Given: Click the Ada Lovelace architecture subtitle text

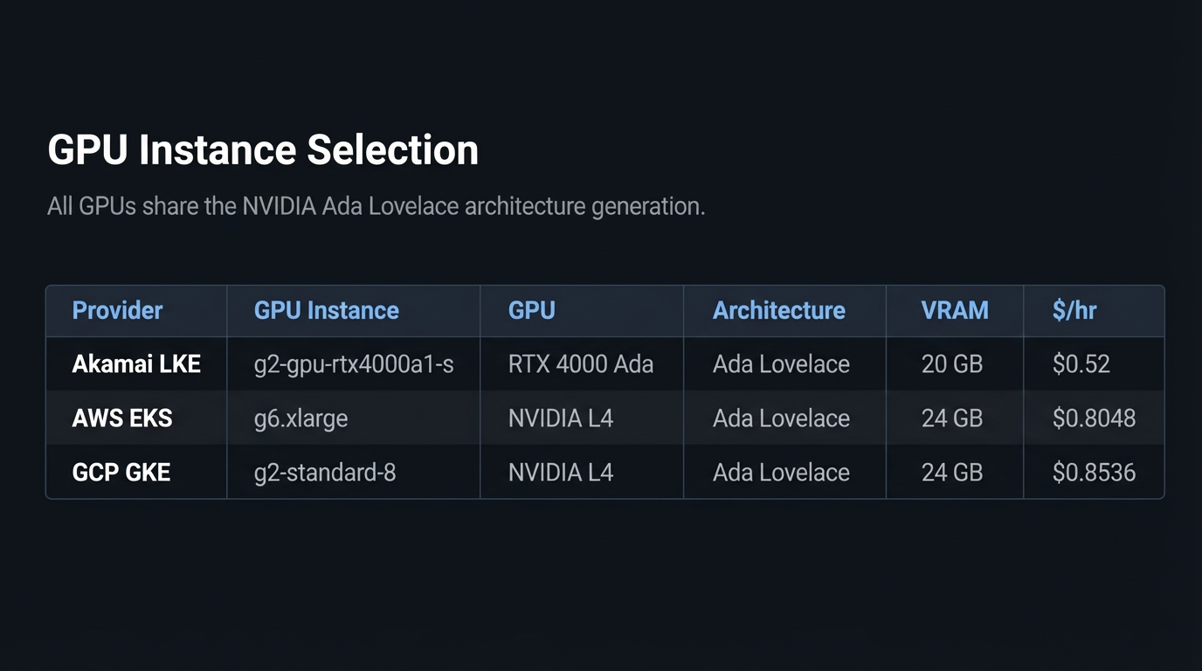Looking at the screenshot, I should 376,207.
